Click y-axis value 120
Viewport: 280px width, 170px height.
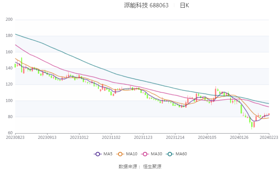tap(9, 84)
